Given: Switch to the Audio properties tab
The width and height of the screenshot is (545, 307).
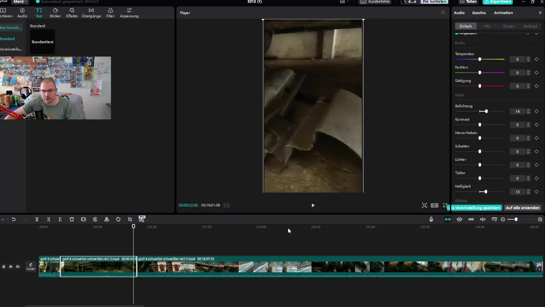Looking at the screenshot, I should (459, 13).
